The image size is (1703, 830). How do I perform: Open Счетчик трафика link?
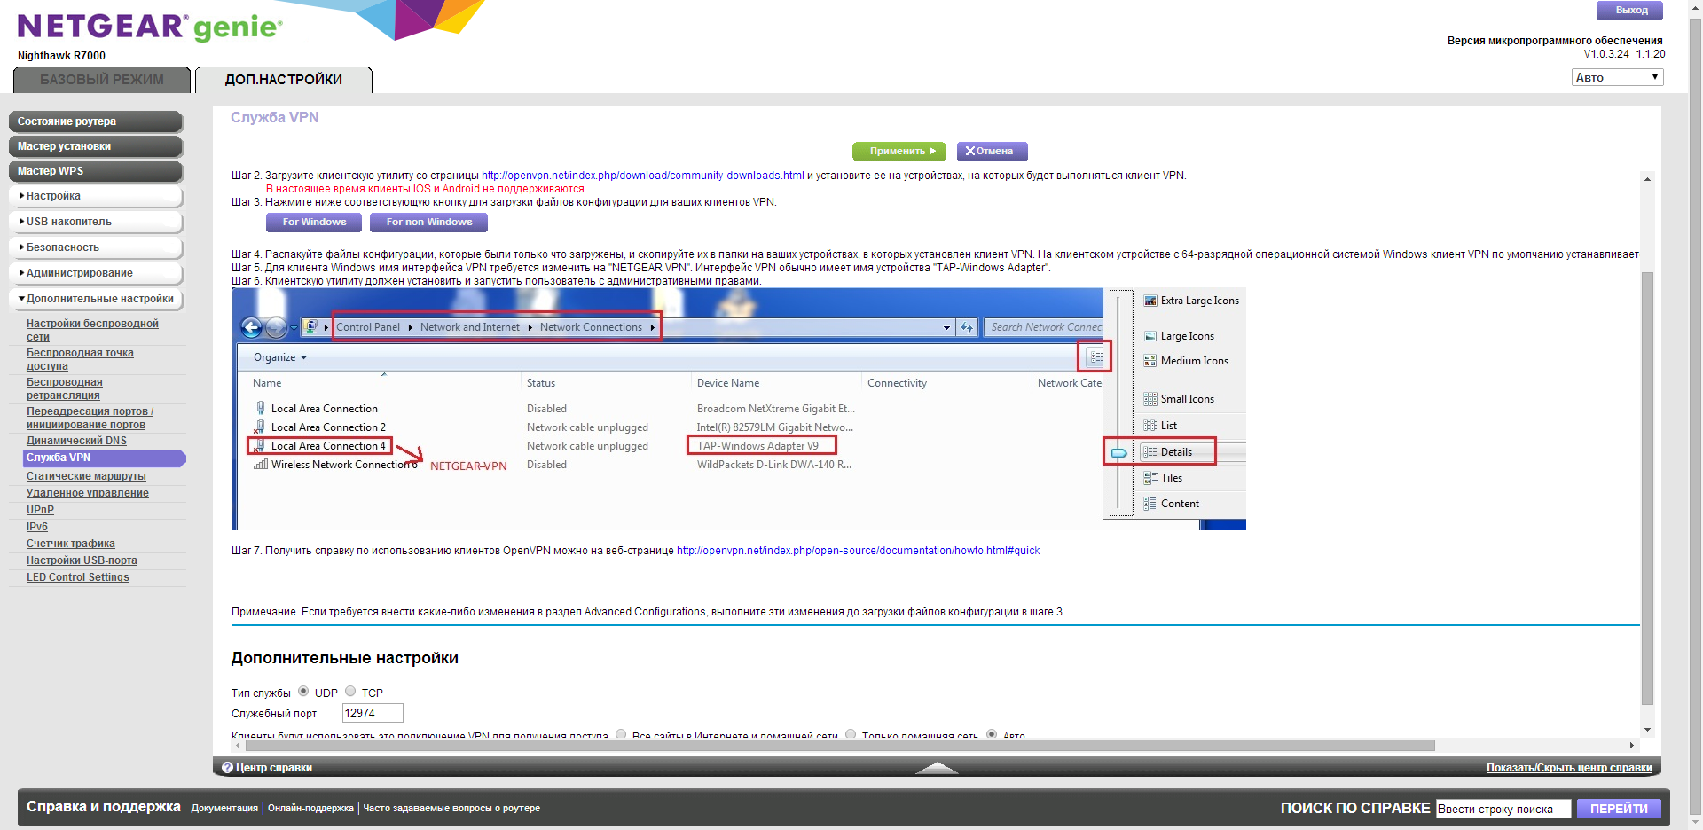(x=71, y=544)
